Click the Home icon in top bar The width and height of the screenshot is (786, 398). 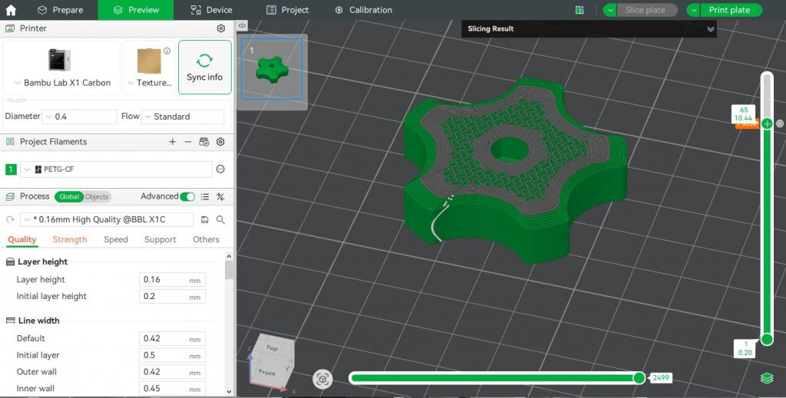click(x=11, y=10)
